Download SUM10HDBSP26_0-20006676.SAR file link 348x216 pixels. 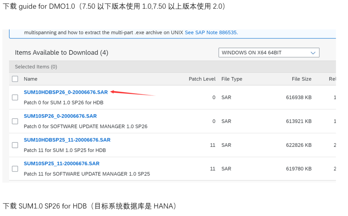pyautogui.click(x=66, y=92)
